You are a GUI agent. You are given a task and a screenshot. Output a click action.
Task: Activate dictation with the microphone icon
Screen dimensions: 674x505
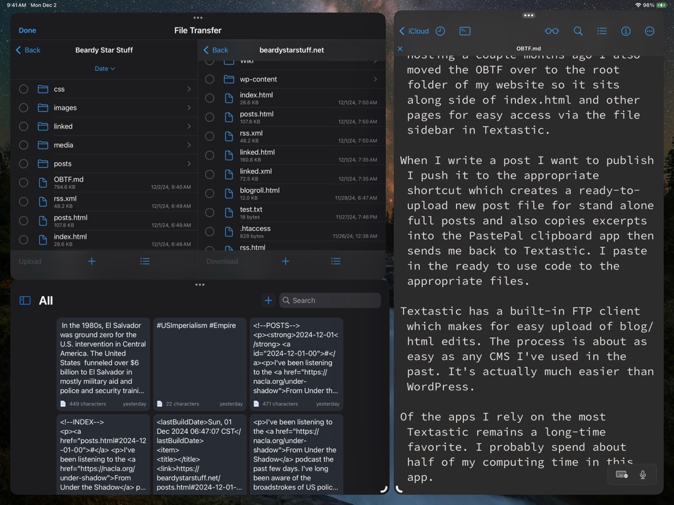pyautogui.click(x=642, y=474)
